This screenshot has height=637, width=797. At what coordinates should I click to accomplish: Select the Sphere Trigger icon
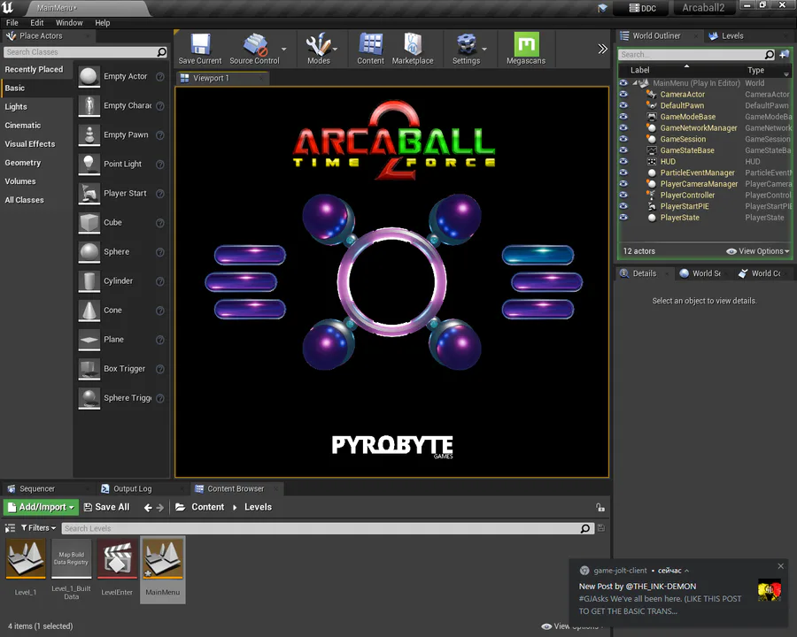point(89,398)
